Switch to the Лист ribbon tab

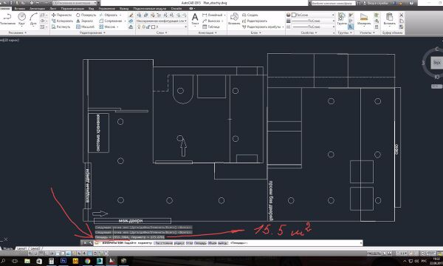pos(53,9)
